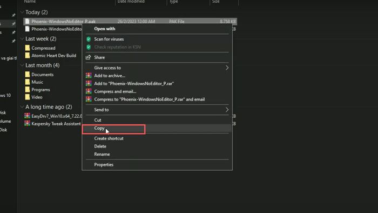Image resolution: width=378 pixels, height=213 pixels.
Task: Select the Documents folder name
Action: (43, 75)
